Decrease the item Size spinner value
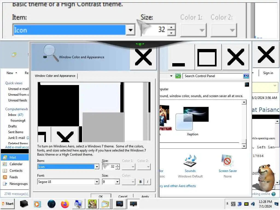Viewport: 280px width, 210px height. [x=118, y=168]
